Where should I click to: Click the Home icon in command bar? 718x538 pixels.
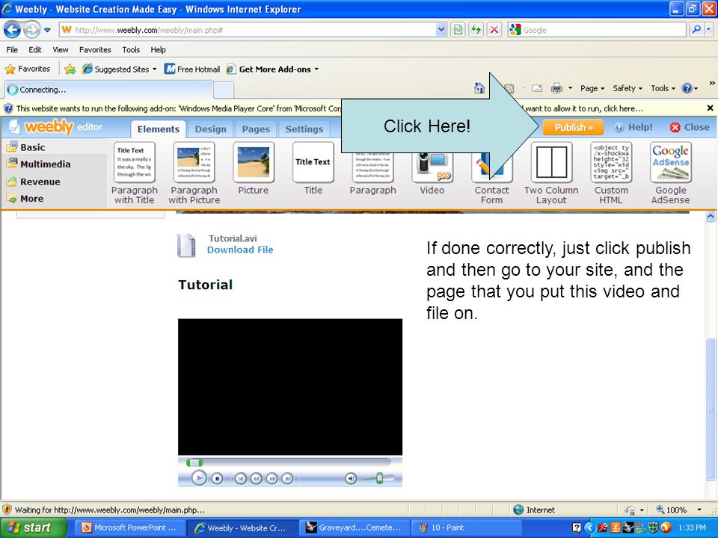pos(479,88)
